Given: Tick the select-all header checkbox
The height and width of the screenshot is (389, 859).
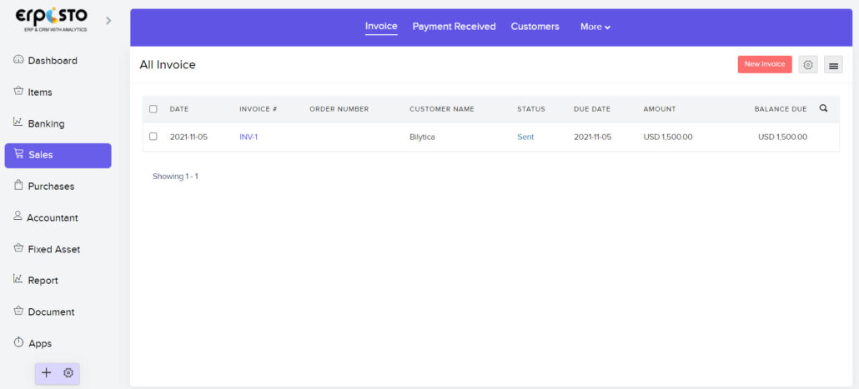Looking at the screenshot, I should pyautogui.click(x=153, y=109).
